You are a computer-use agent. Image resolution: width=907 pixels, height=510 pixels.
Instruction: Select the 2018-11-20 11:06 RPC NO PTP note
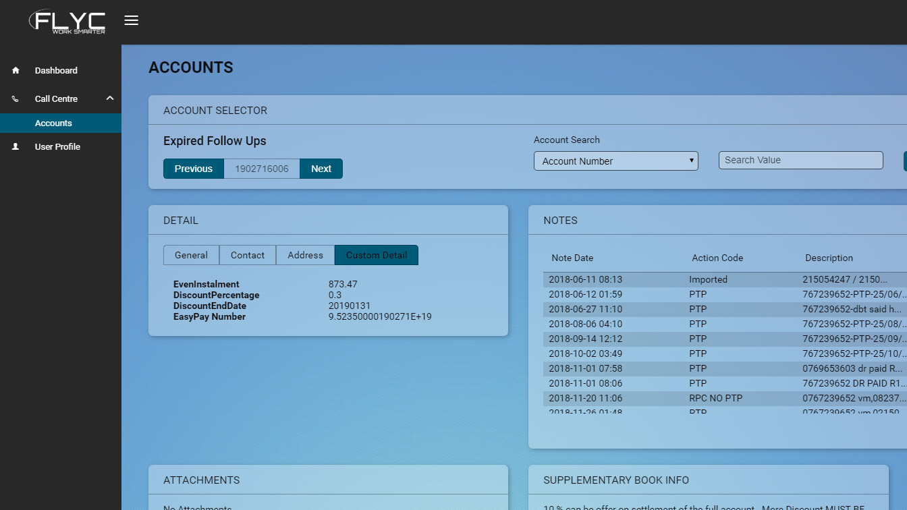725,398
